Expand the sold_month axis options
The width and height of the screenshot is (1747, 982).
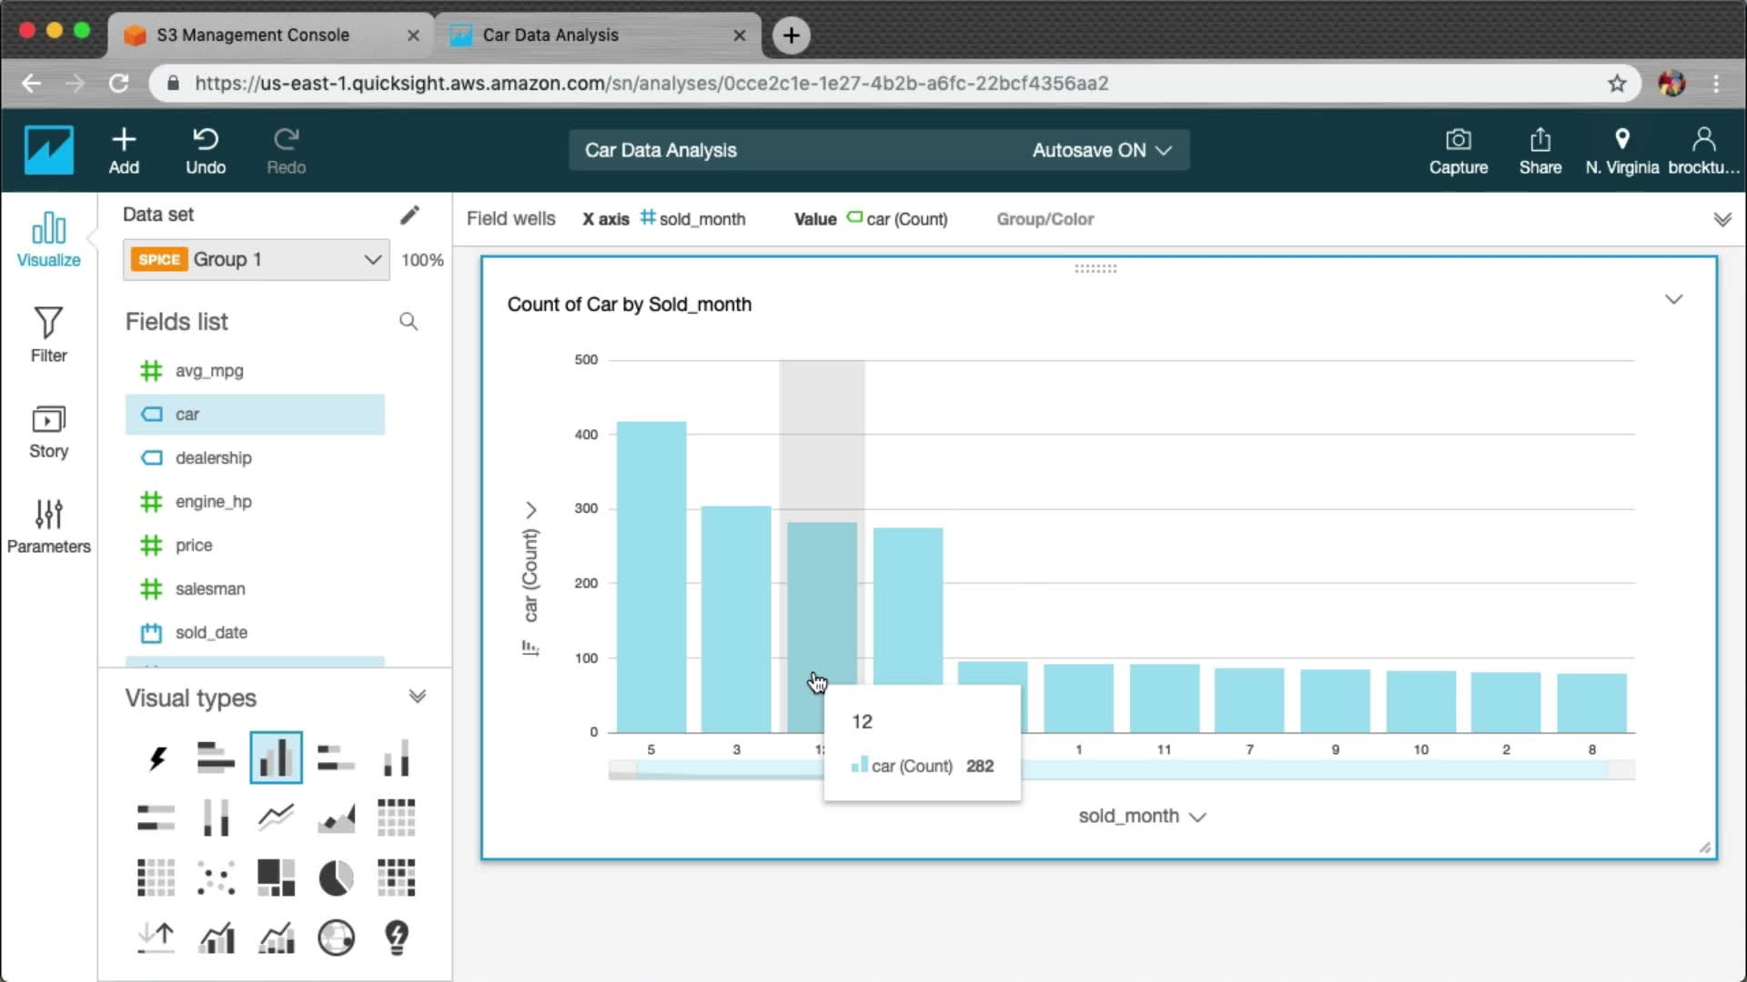tap(1197, 817)
